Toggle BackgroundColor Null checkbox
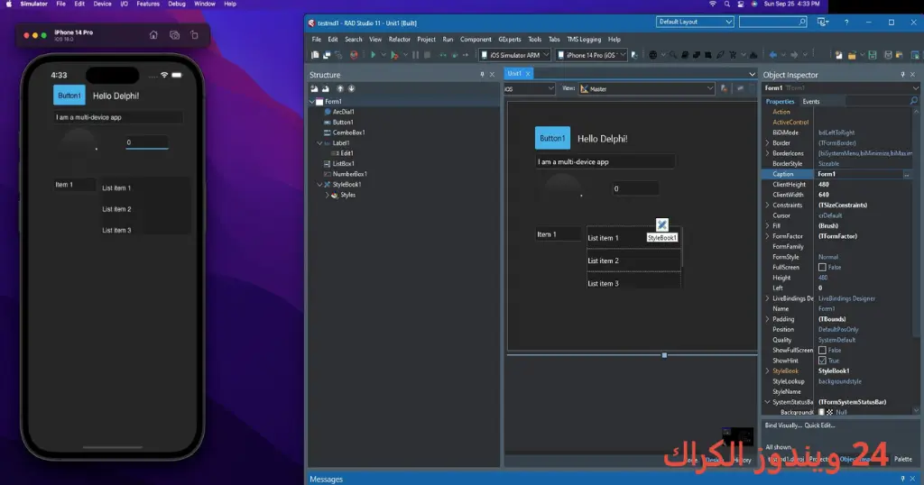Image resolution: width=924 pixels, height=485 pixels. [x=821, y=412]
